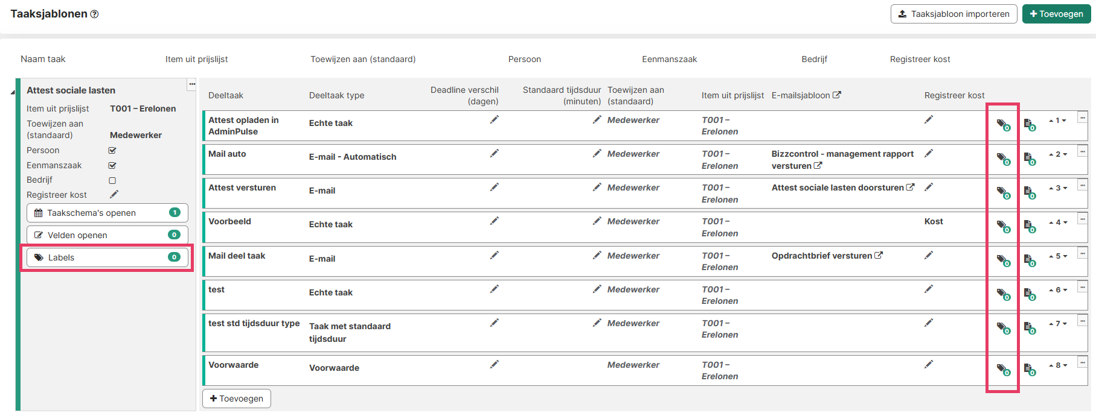Open the task-level Labels button
Image resolution: width=1096 pixels, height=413 pixels.
(x=107, y=257)
